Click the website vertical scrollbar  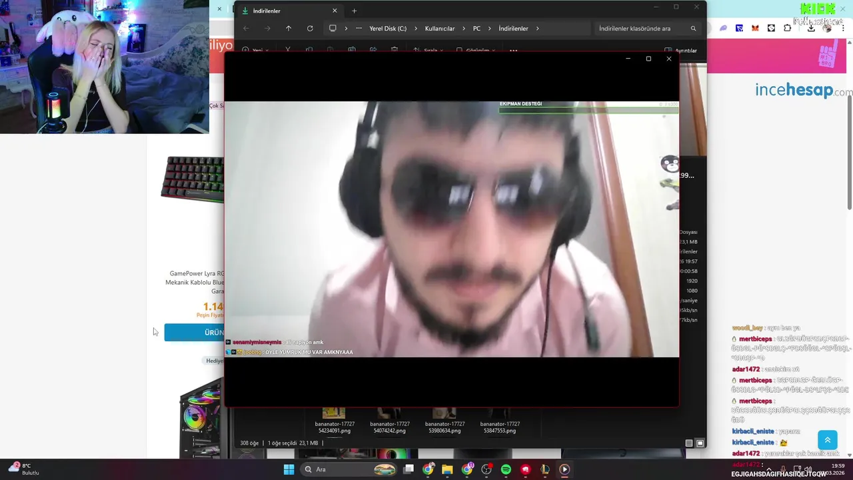(850, 153)
